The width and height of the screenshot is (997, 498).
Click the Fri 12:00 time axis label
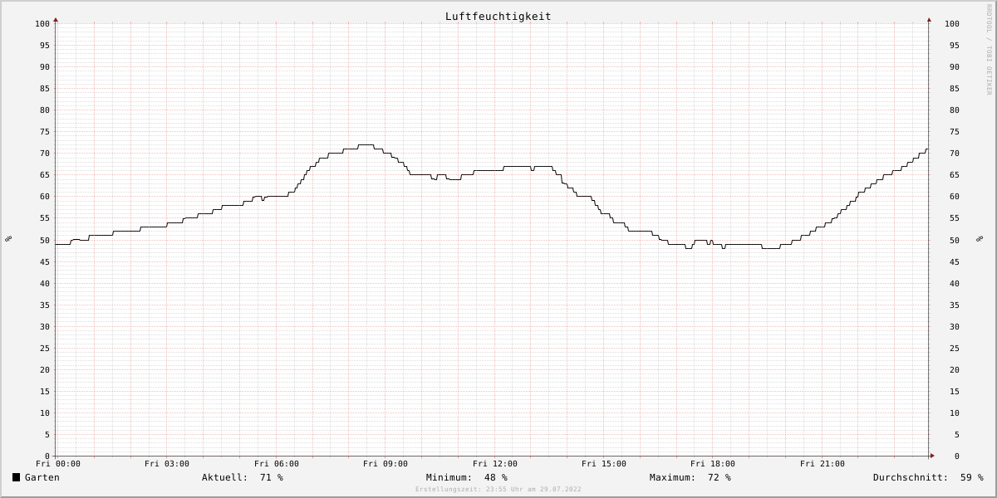click(495, 464)
